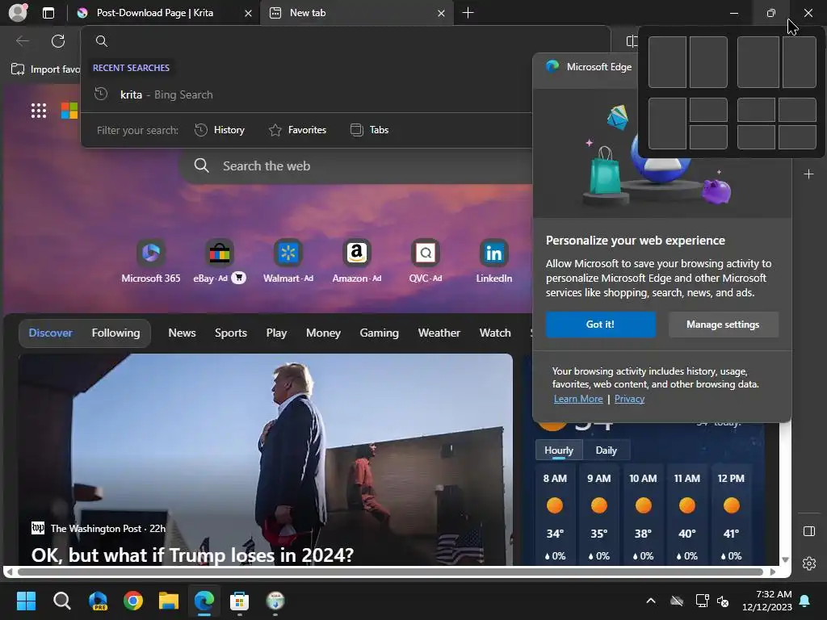
Task: Click the sidebar plus customize icon
Action: 808,174
